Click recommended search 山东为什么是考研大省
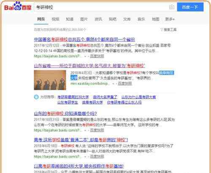This screenshot has width=211, height=173. tap(138, 97)
